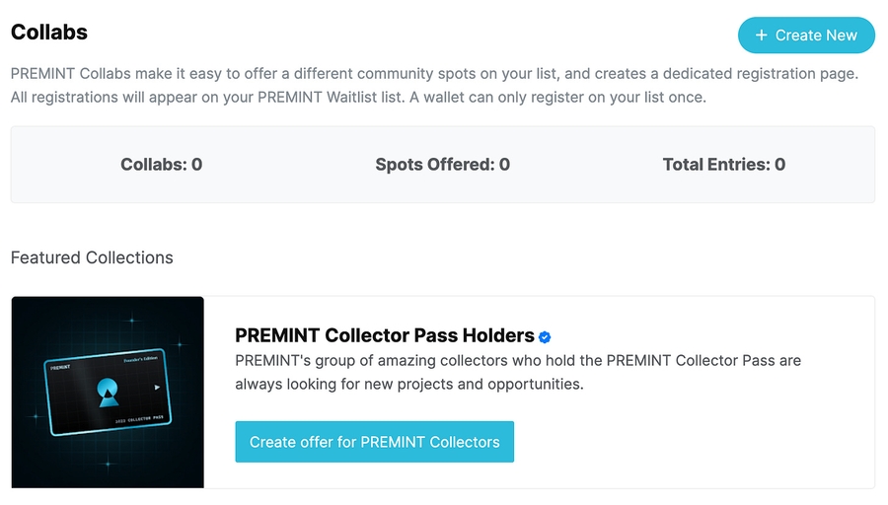Select the Collabs: 0 statistic

pos(161,165)
